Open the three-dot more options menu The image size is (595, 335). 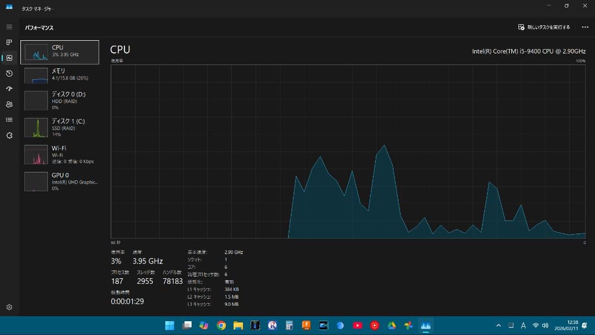coord(585,27)
